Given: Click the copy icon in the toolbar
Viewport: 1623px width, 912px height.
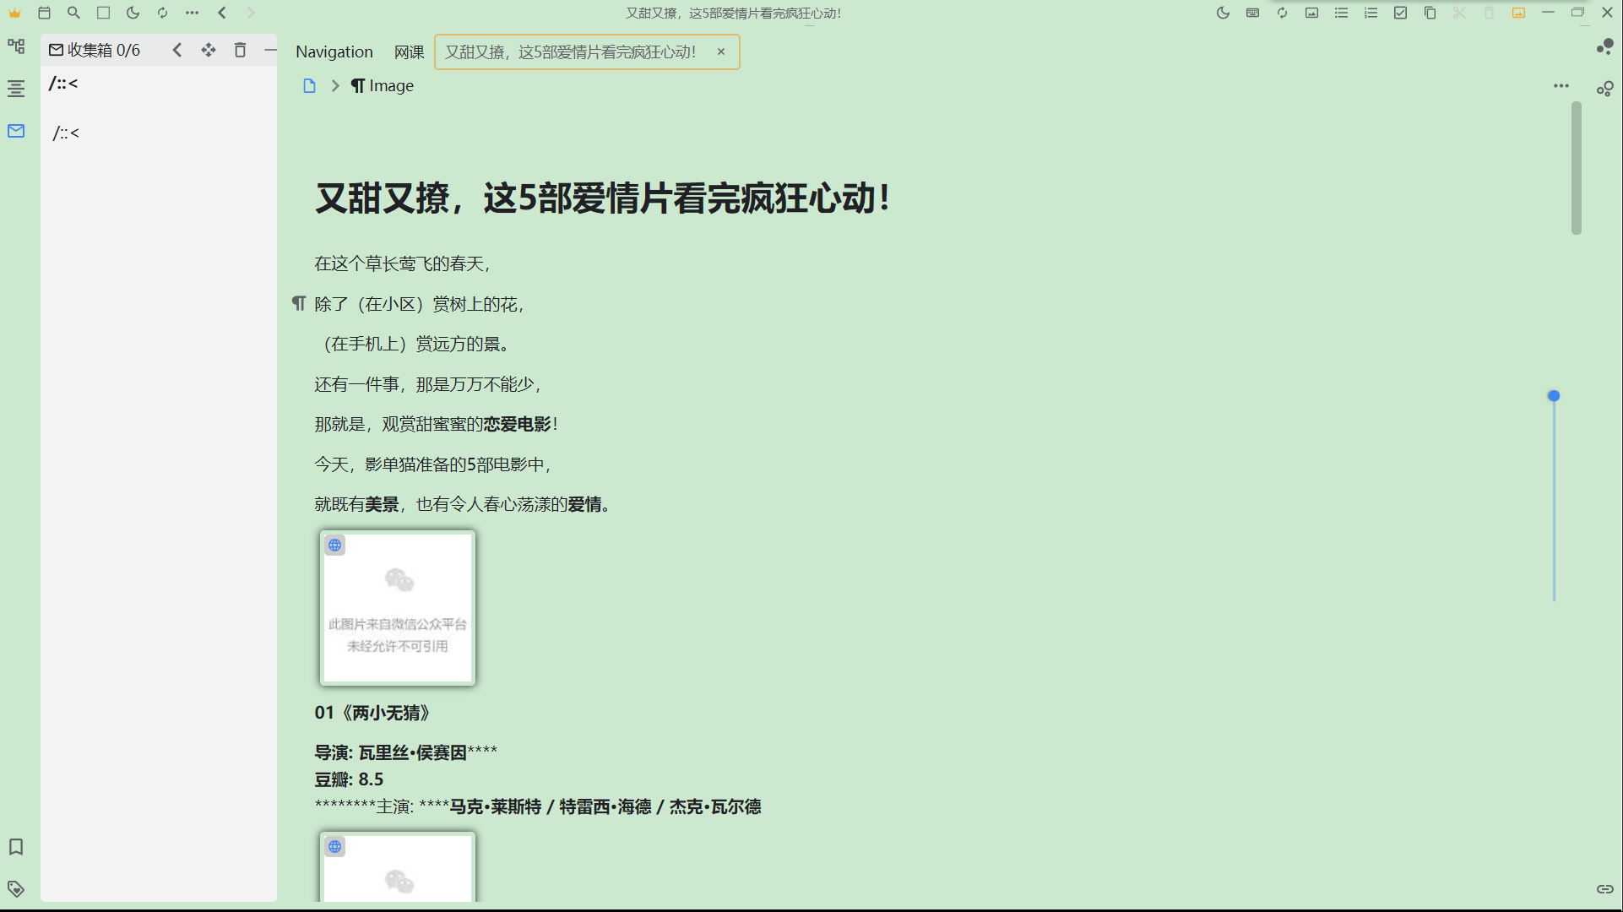Looking at the screenshot, I should click(1430, 13).
